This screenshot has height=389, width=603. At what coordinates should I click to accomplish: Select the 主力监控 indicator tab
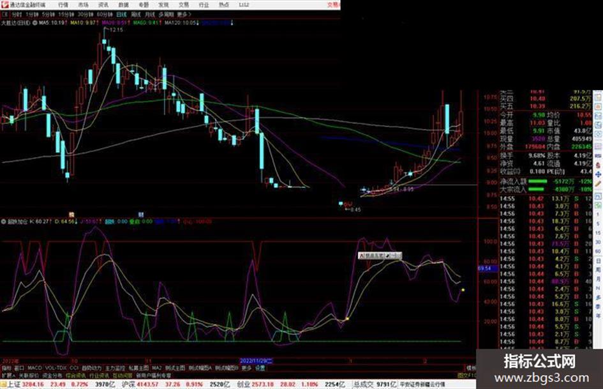(x=115, y=368)
